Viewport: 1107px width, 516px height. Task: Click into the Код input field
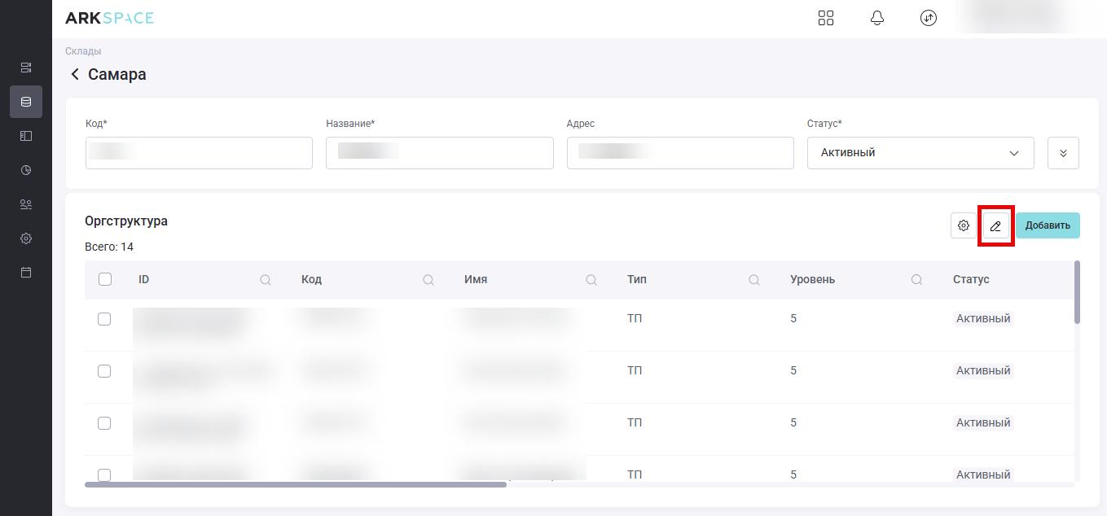(x=199, y=153)
